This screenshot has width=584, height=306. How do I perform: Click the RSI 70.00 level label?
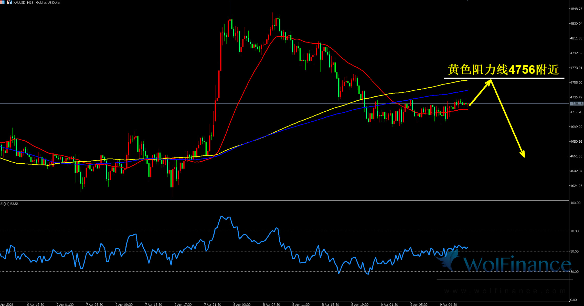[575, 231]
